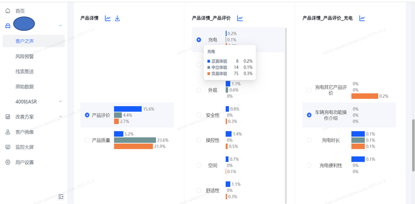Click the 客户画像 person icon
This screenshot has width=415, height=204.
pos(8,132)
